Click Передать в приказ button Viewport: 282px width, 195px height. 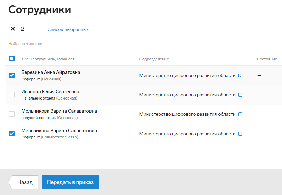tap(70, 182)
